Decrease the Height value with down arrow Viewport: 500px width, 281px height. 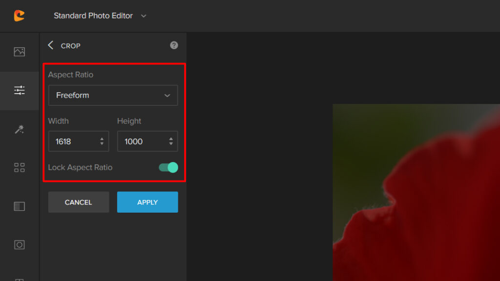[x=171, y=144]
